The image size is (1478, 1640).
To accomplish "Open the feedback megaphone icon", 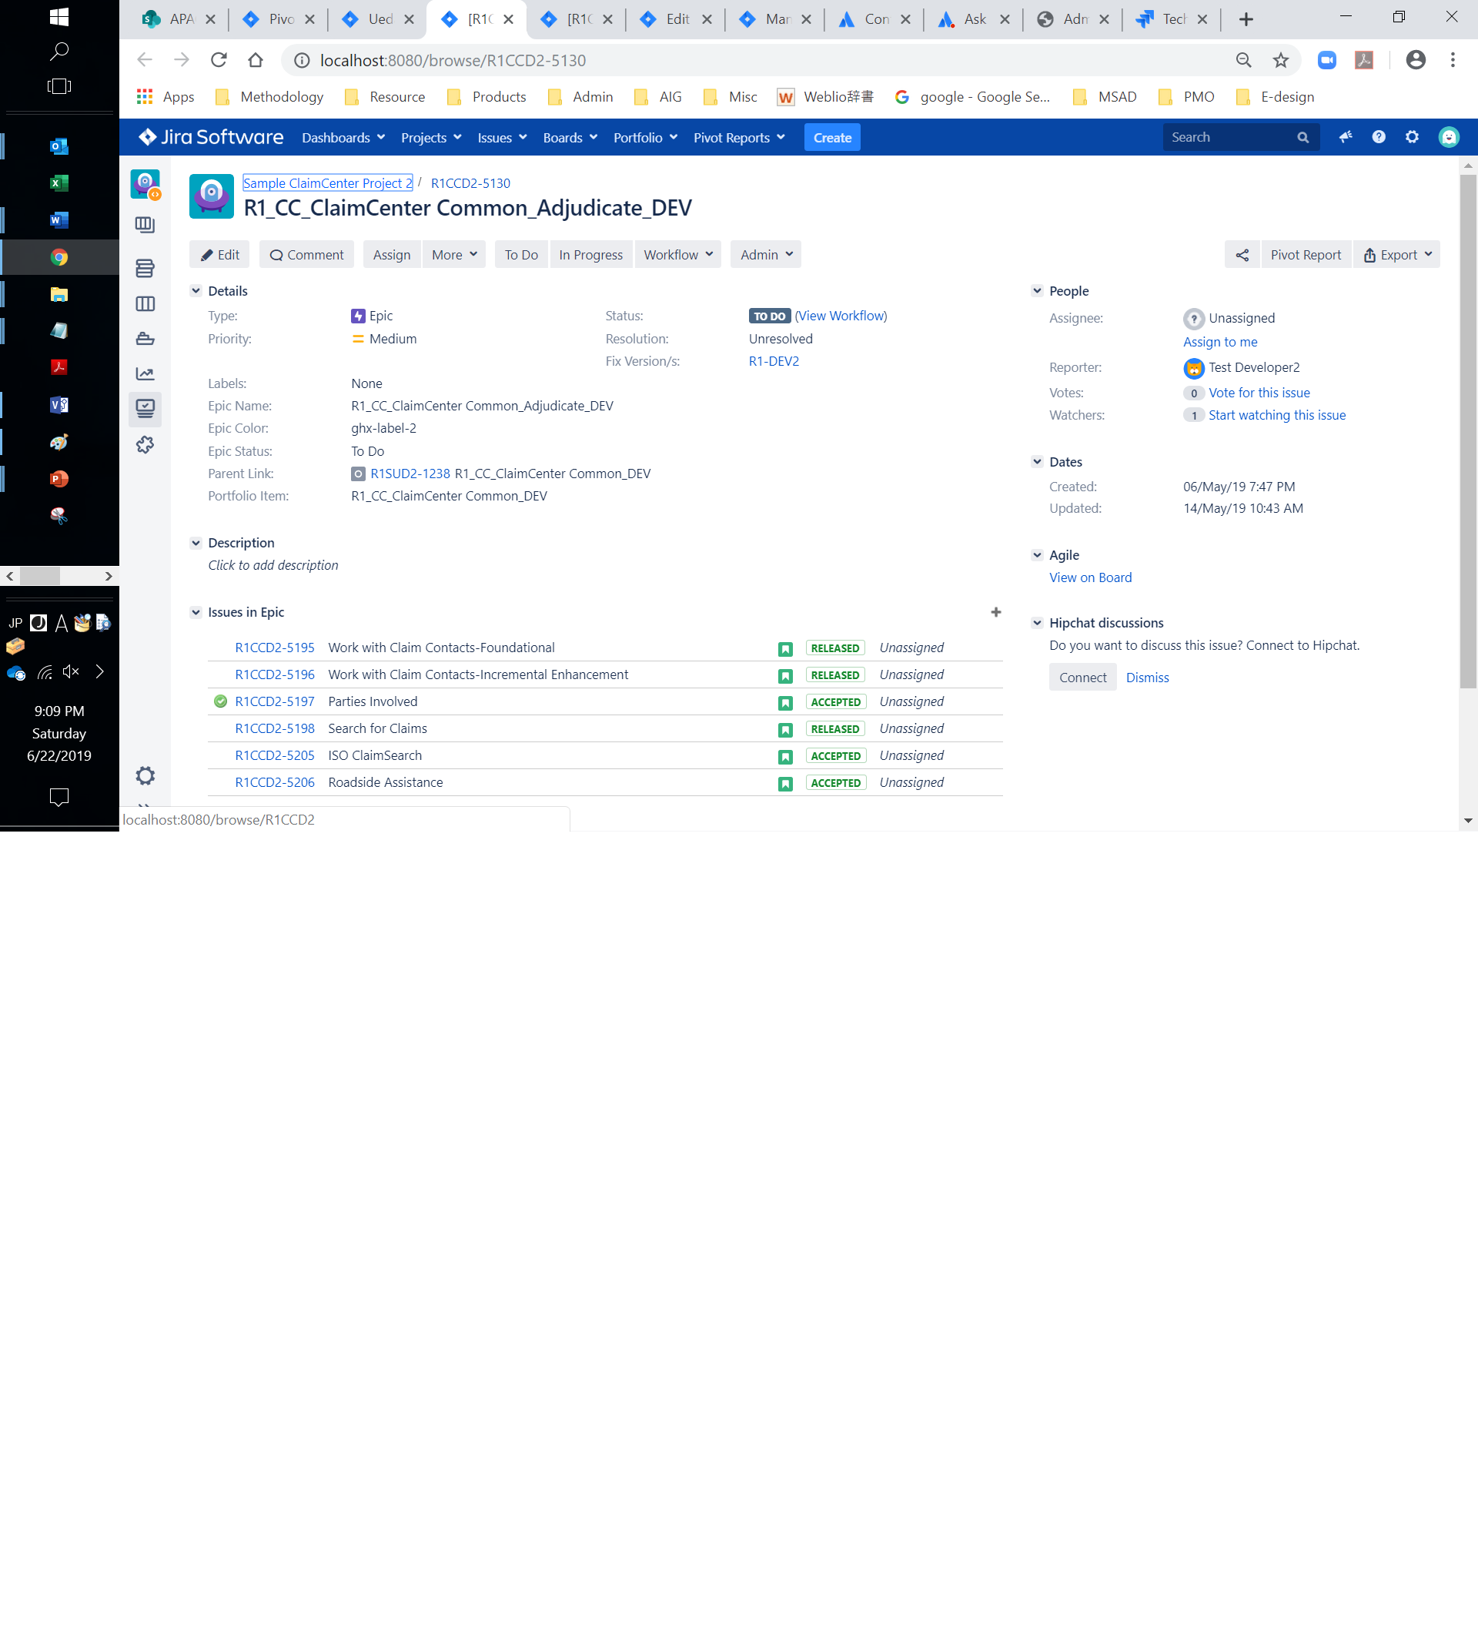I will click(1346, 137).
